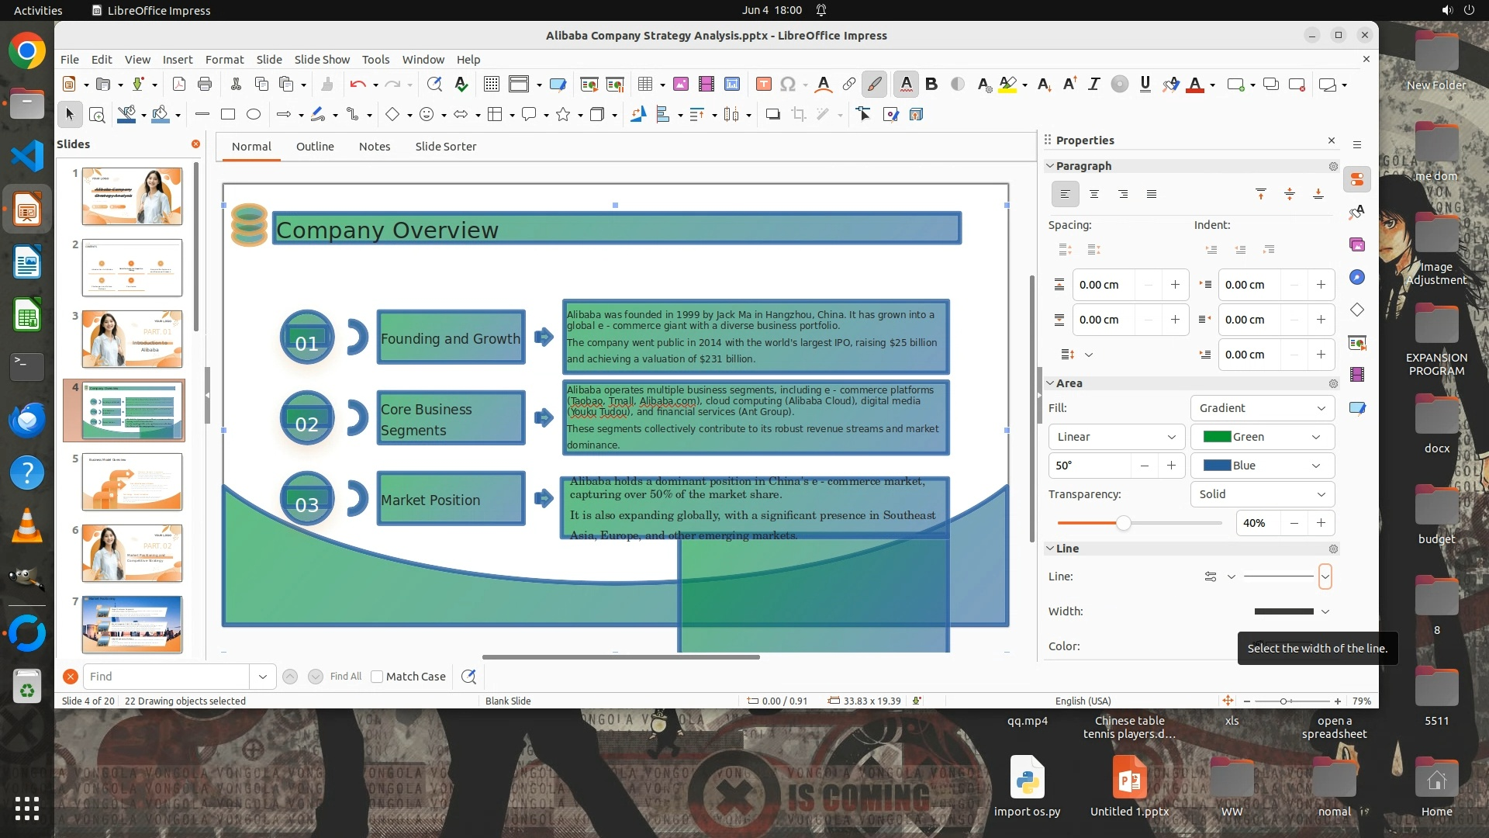Click the Bold formatting icon
Viewport: 1489px width, 838px height.
pos(931,85)
